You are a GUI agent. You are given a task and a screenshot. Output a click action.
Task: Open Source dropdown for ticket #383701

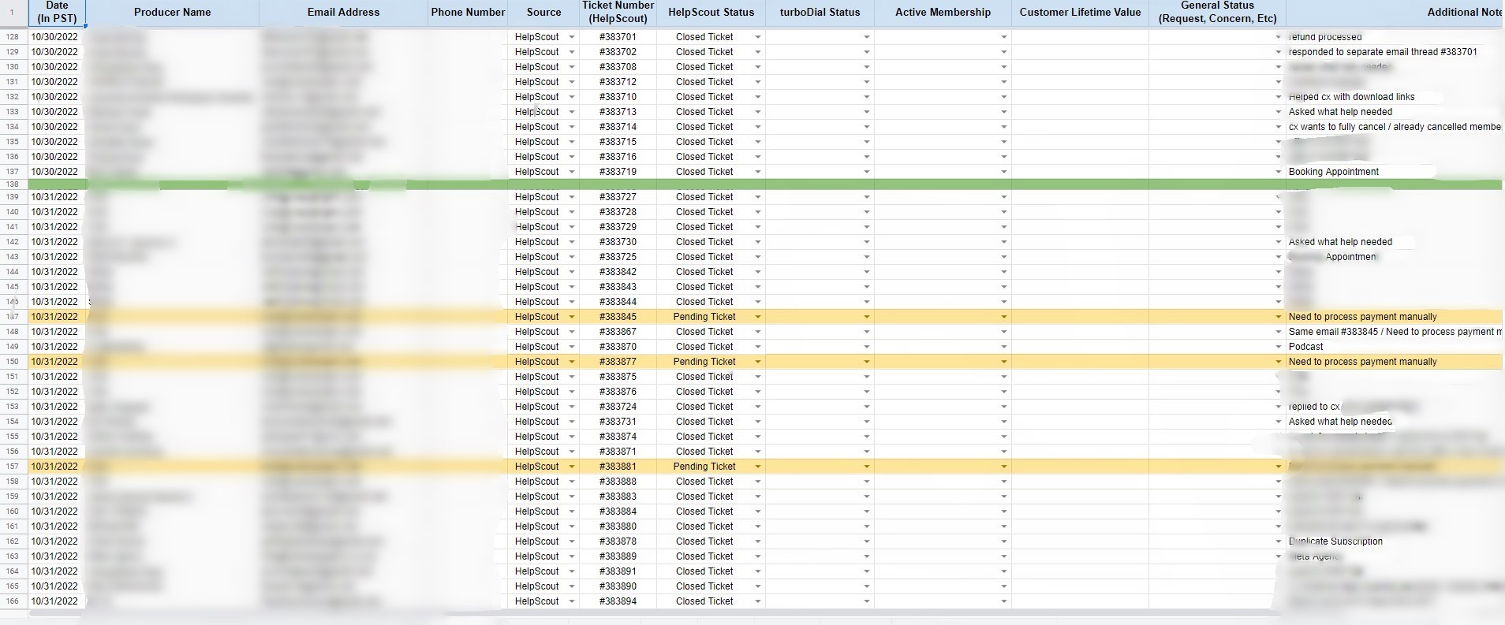(x=572, y=37)
